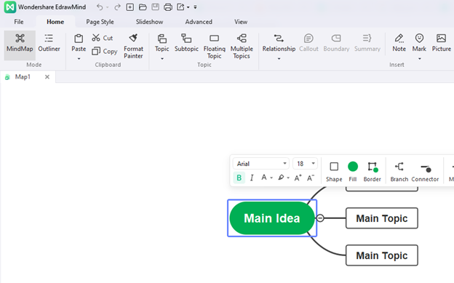This screenshot has height=283, width=454.
Task: Change the Border style
Action: click(372, 172)
